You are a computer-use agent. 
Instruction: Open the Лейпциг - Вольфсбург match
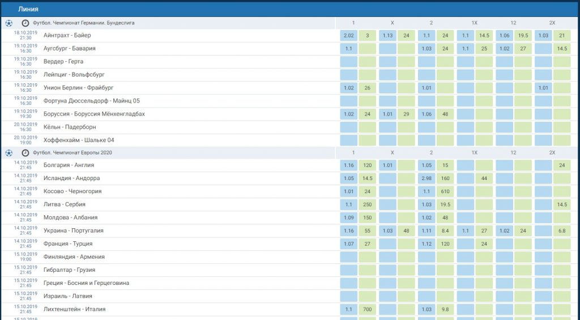(74, 75)
